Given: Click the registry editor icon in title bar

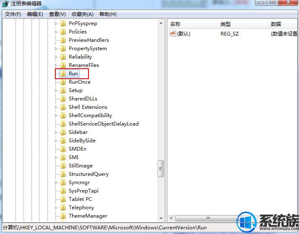Looking at the screenshot, I should pyautogui.click(x=5, y=4).
